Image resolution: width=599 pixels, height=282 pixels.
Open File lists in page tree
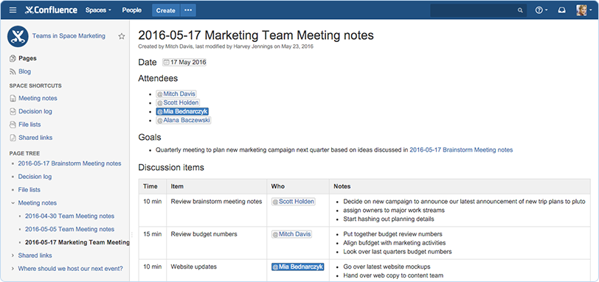click(x=29, y=190)
